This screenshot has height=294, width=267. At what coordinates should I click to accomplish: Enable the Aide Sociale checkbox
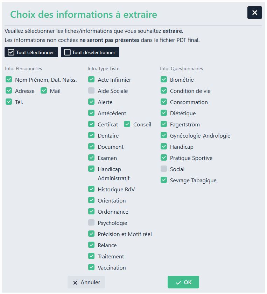91,91
